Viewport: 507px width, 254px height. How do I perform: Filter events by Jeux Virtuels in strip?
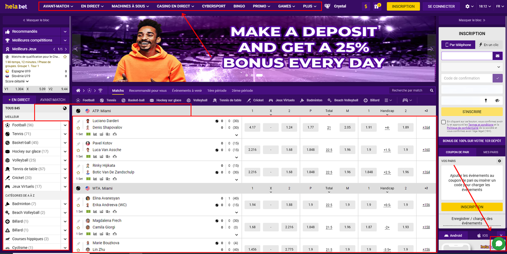(282, 100)
